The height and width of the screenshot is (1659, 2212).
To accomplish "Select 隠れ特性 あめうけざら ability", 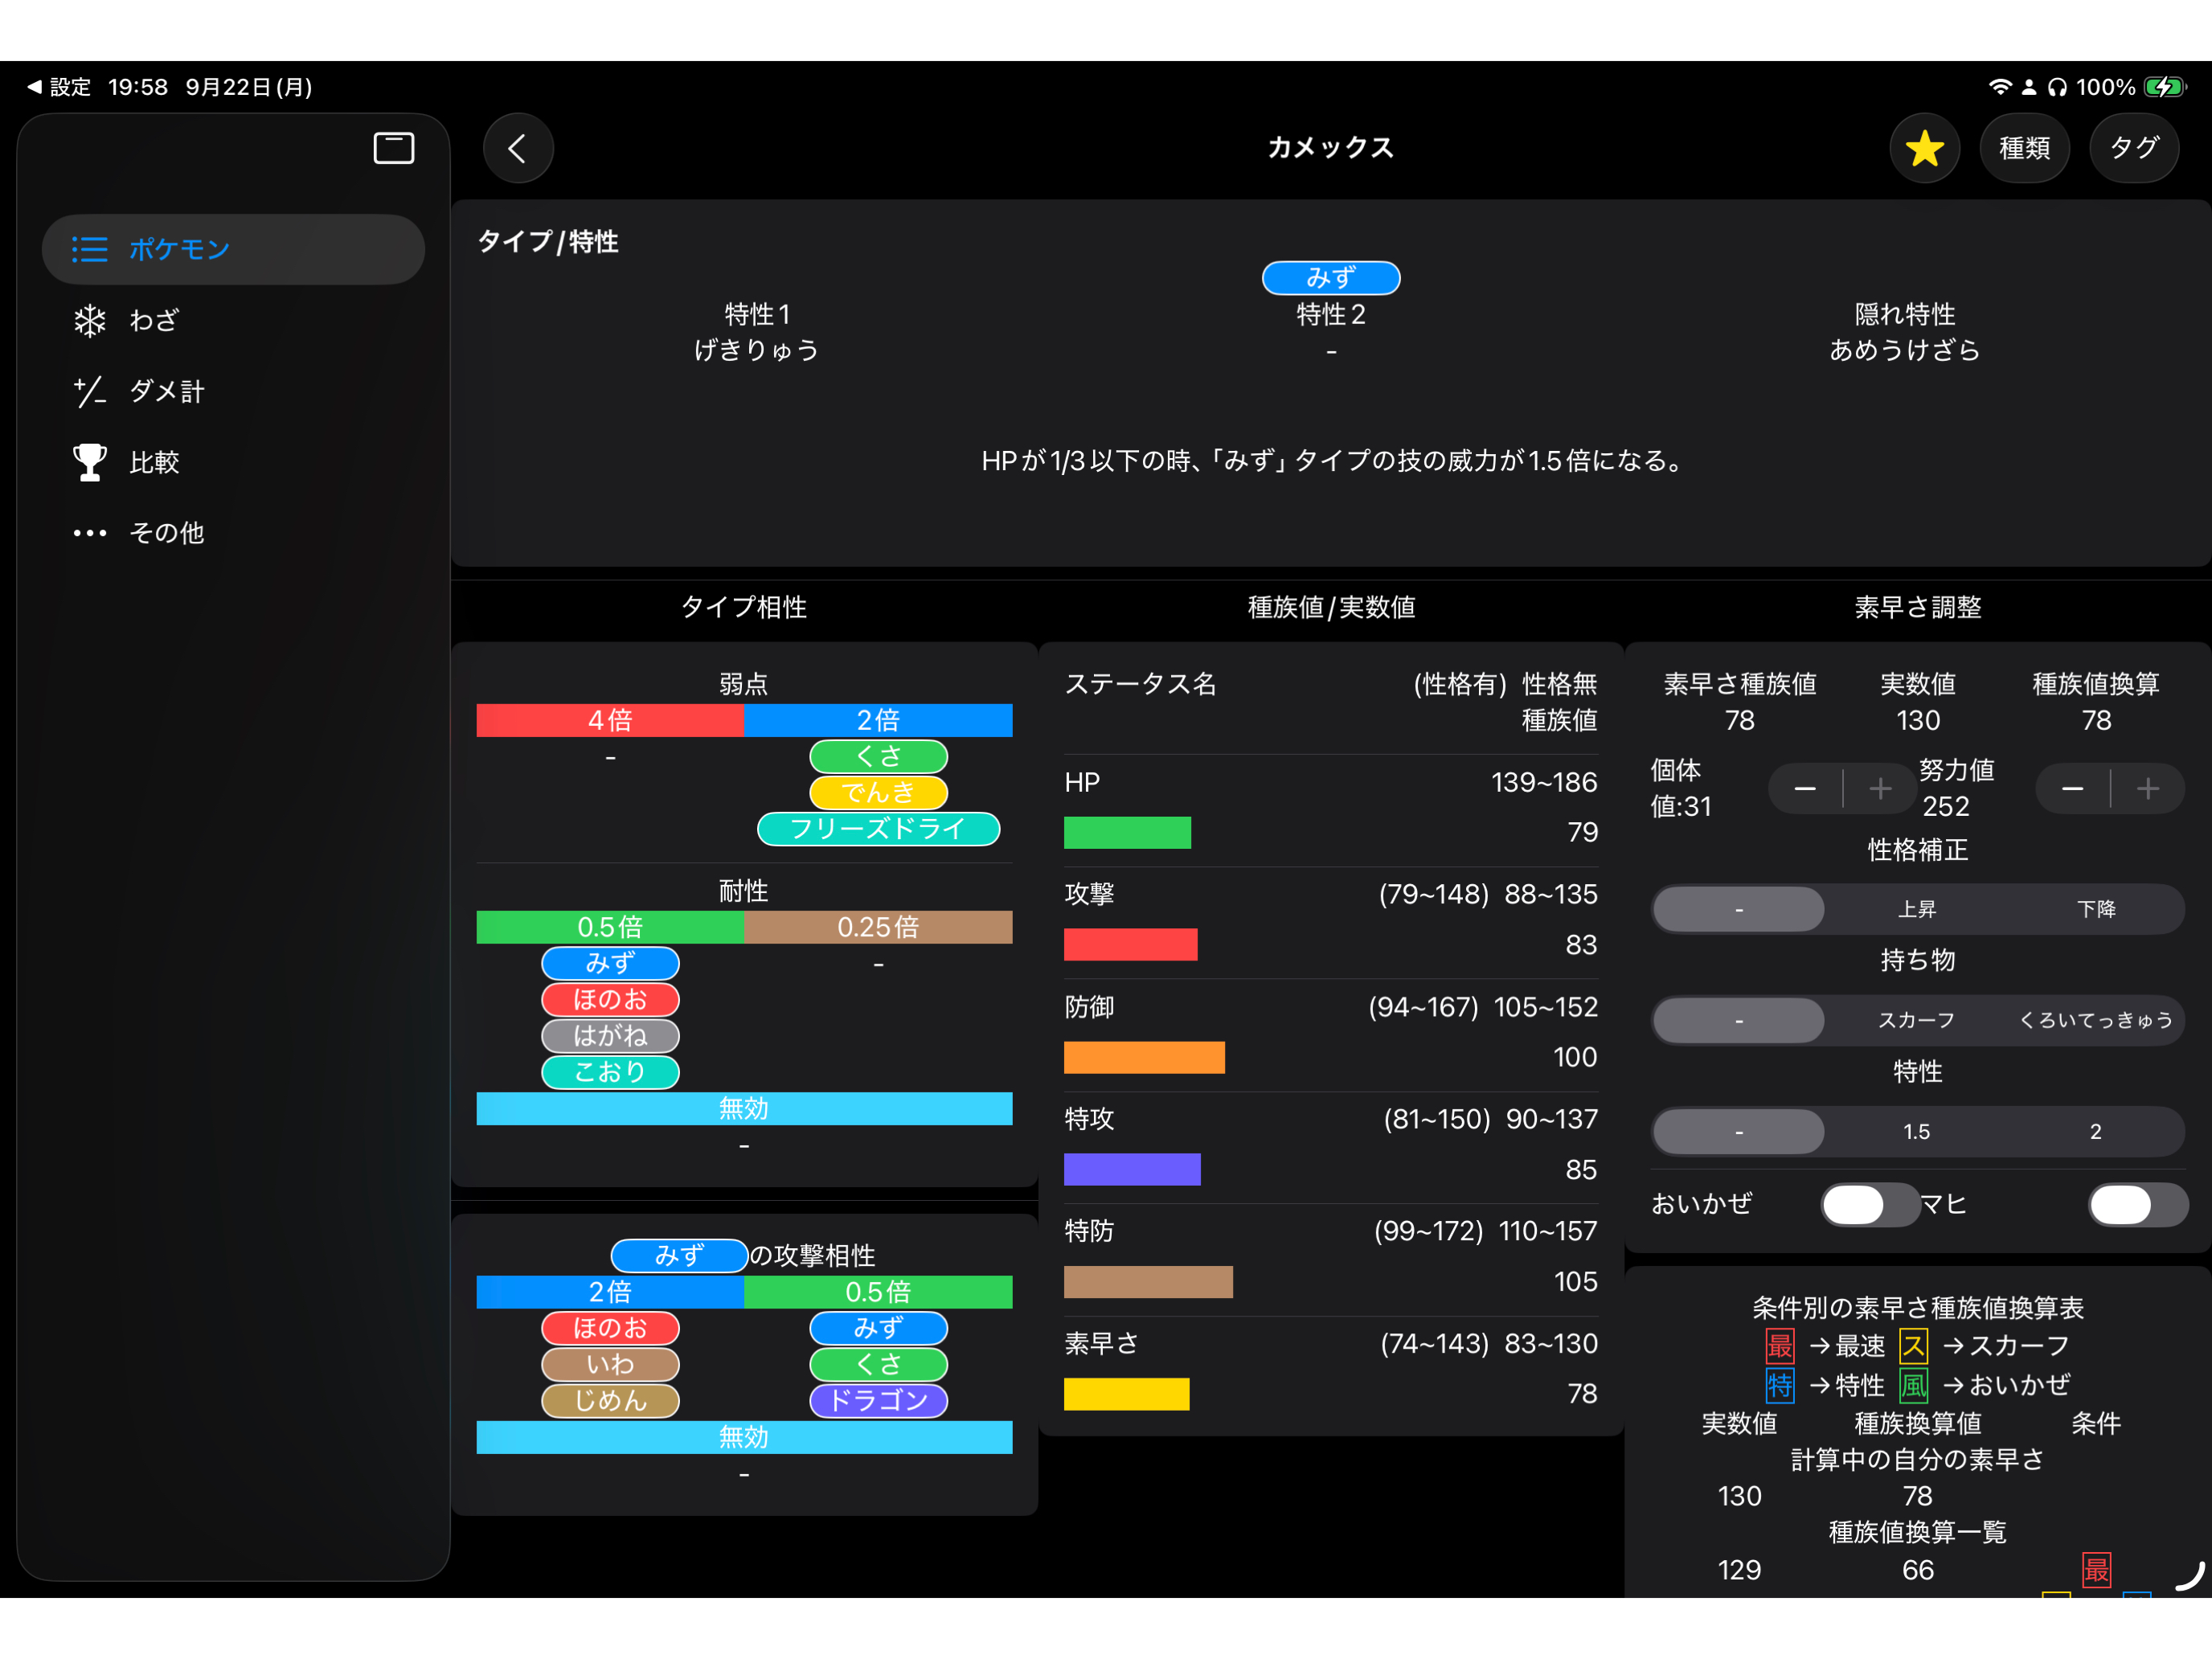I will [1905, 350].
